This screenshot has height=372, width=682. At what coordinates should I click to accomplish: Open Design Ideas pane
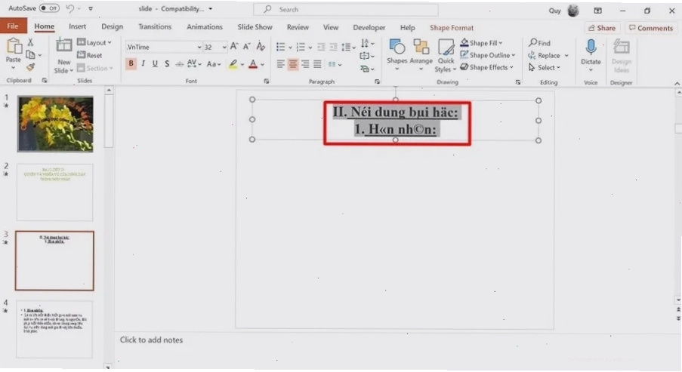(621, 56)
